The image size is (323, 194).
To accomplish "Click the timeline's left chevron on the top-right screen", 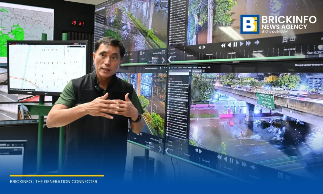I will 170,59.
